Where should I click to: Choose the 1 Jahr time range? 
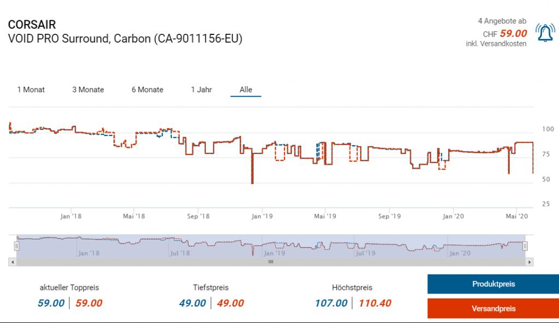[201, 89]
